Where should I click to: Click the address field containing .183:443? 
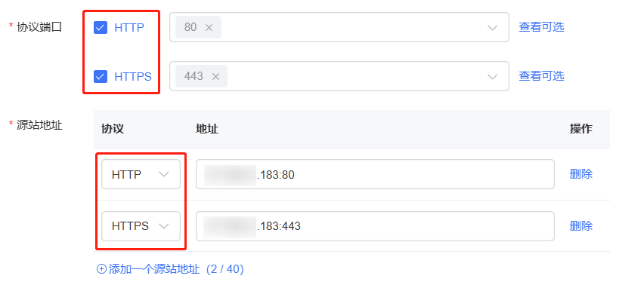(x=375, y=226)
